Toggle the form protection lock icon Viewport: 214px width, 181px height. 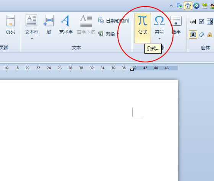[x=210, y=34]
